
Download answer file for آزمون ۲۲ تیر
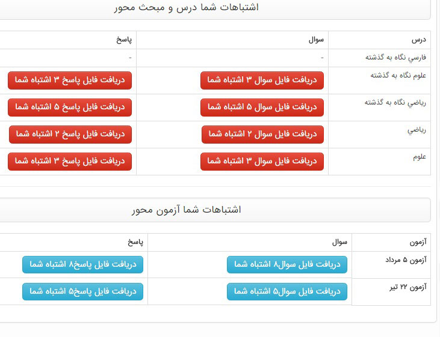83,291
